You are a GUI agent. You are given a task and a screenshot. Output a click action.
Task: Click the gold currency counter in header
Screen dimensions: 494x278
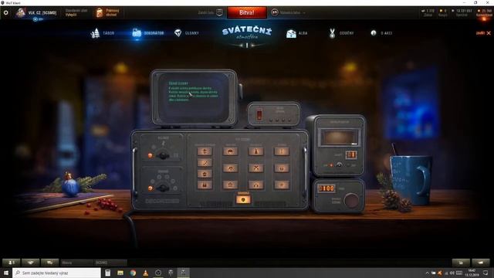pyautogui.click(x=443, y=12)
